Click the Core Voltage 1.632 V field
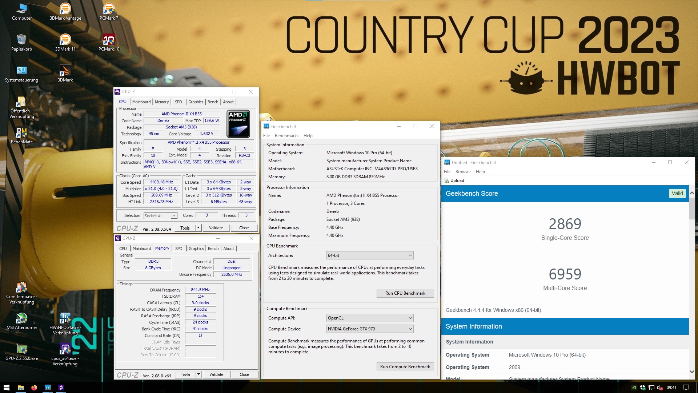Image resolution: width=698 pixels, height=393 pixels. [206, 134]
